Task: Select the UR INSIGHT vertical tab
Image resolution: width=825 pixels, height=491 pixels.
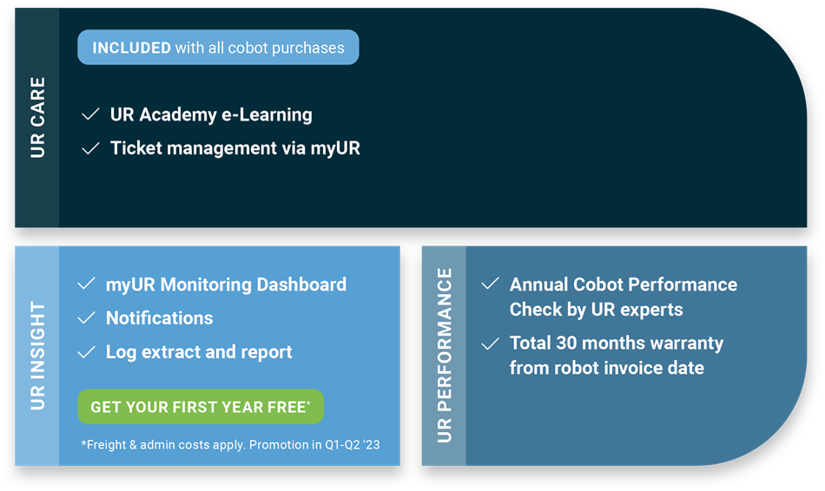Action: tap(36, 356)
